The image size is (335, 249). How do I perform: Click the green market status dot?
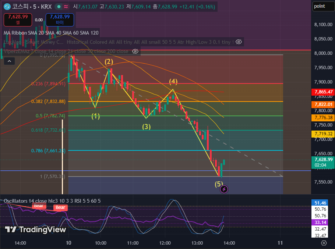pyautogui.click(x=59, y=7)
